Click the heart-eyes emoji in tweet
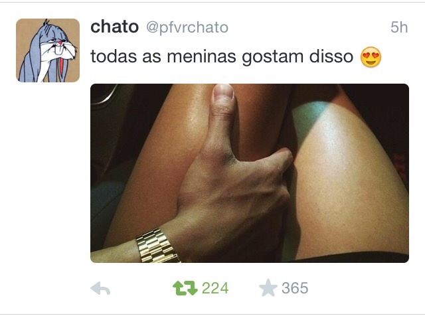425x316 pixels. point(371,57)
